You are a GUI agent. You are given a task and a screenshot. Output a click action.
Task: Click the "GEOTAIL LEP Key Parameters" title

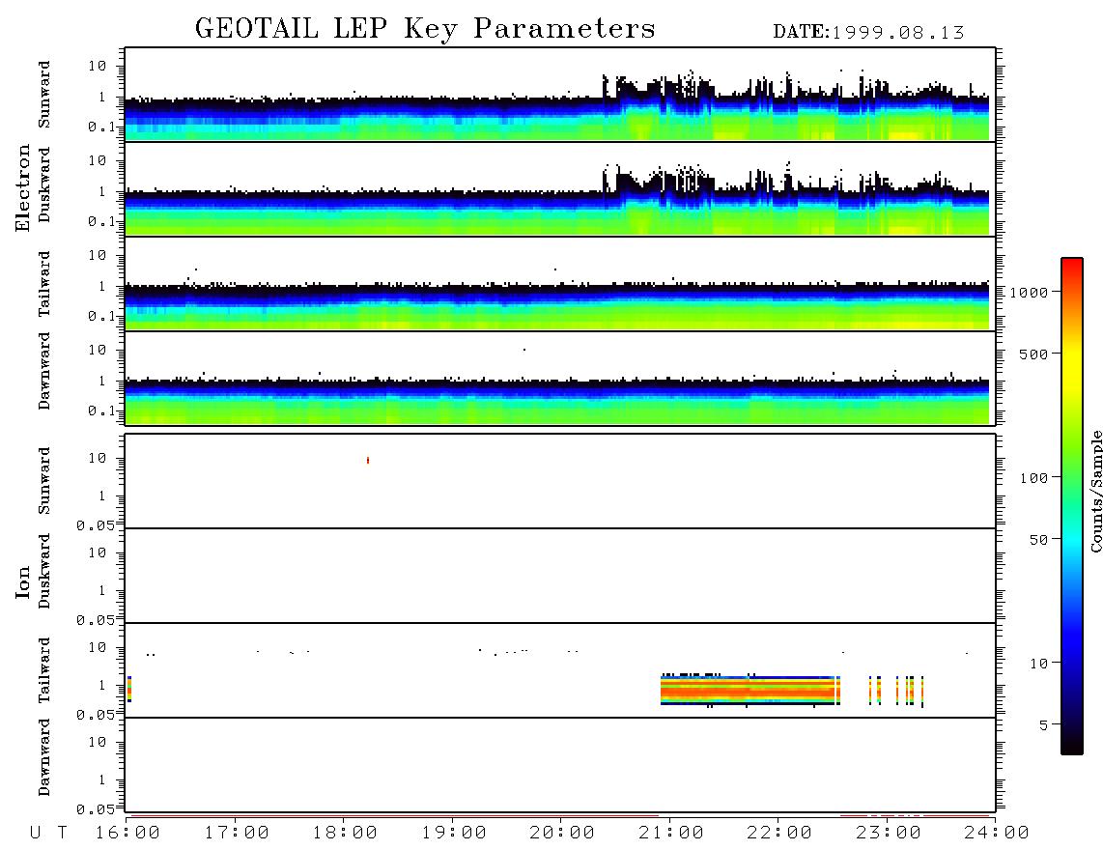[425, 29]
